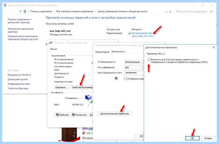219x144 pixels.
Task: Click the shield icon near Отображать checkbox
Action: pos(116,78)
